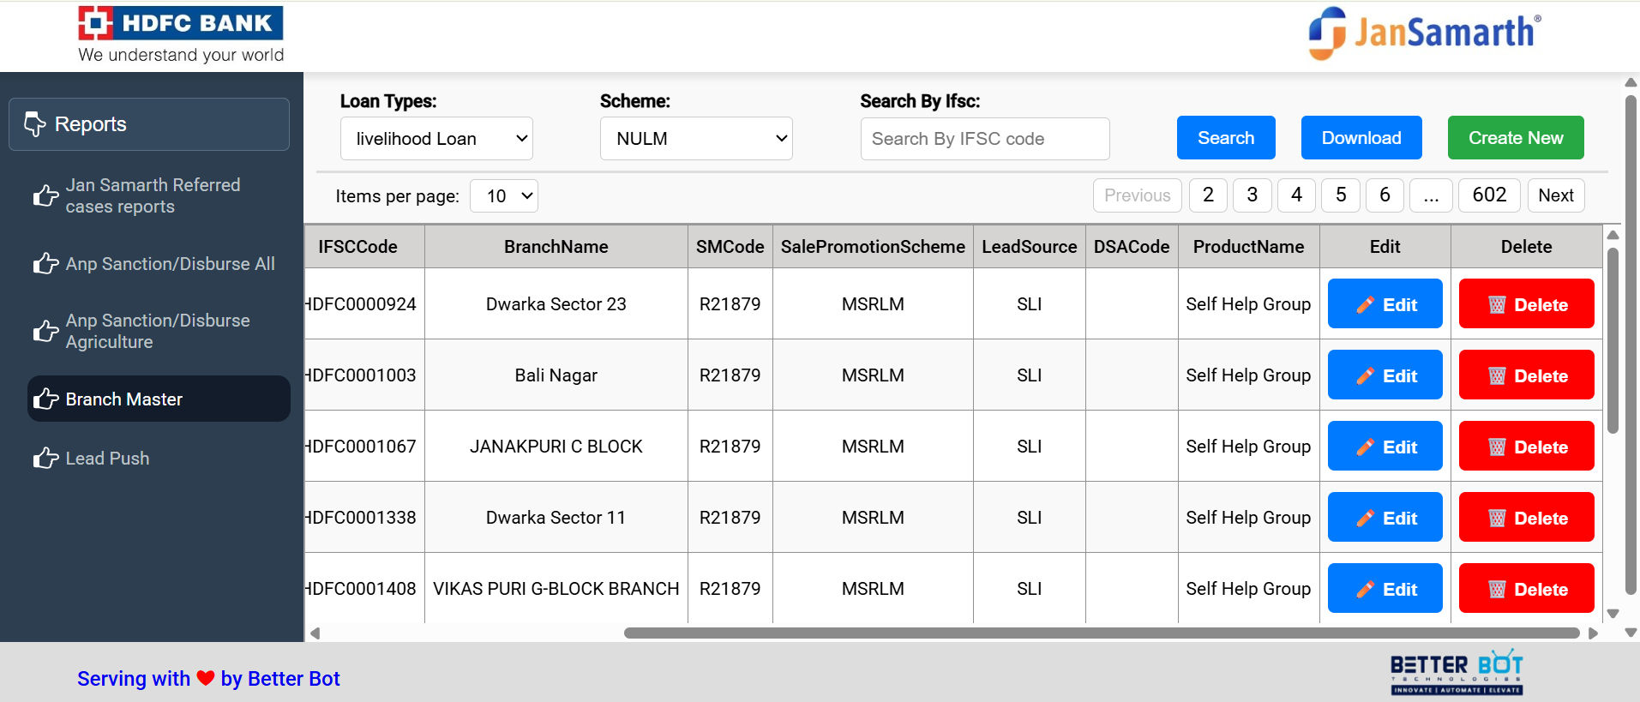Open Jan Samarth Referred cases reports

[153, 196]
